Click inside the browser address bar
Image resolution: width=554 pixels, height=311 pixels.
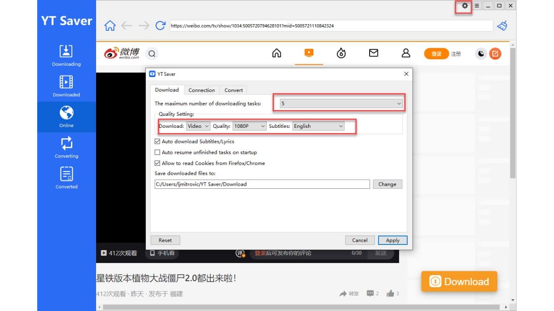[303, 25]
